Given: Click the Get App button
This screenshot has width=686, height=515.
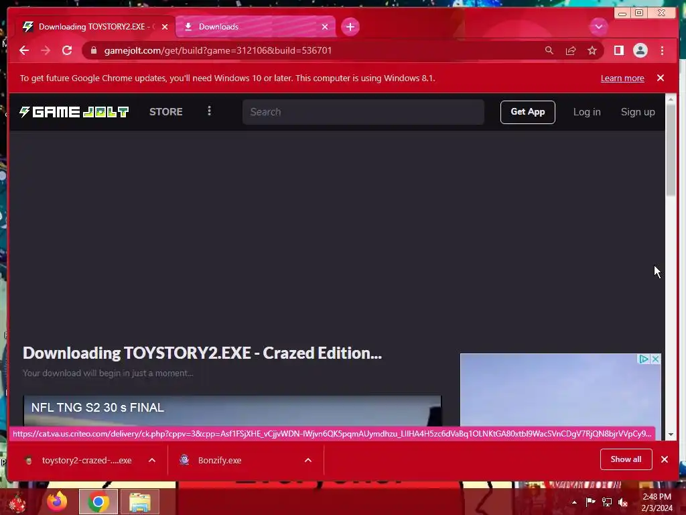Looking at the screenshot, I should coord(528,112).
